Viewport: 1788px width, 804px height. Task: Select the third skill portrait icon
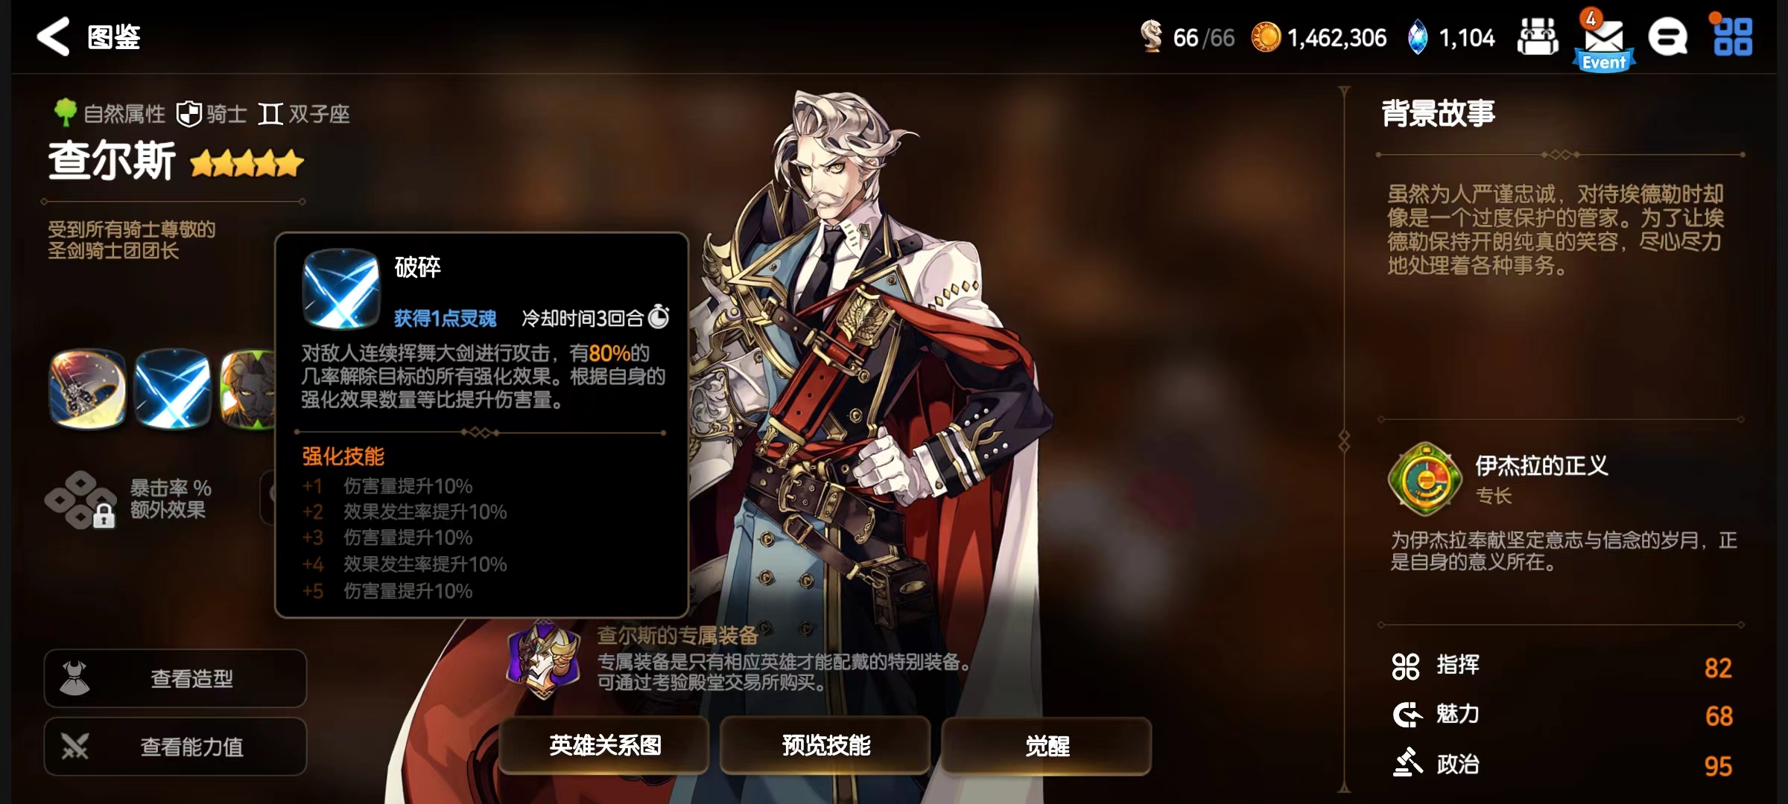click(x=247, y=389)
